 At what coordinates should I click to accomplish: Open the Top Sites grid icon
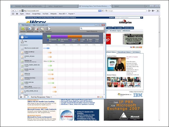click(17, 14)
